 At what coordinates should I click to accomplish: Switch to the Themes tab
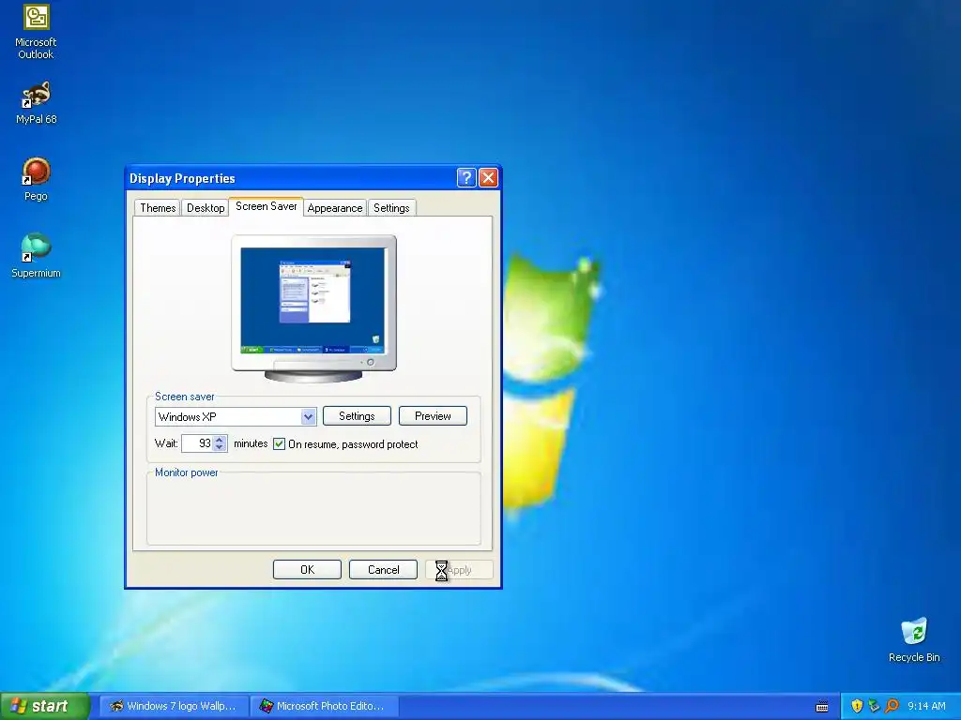coord(158,207)
